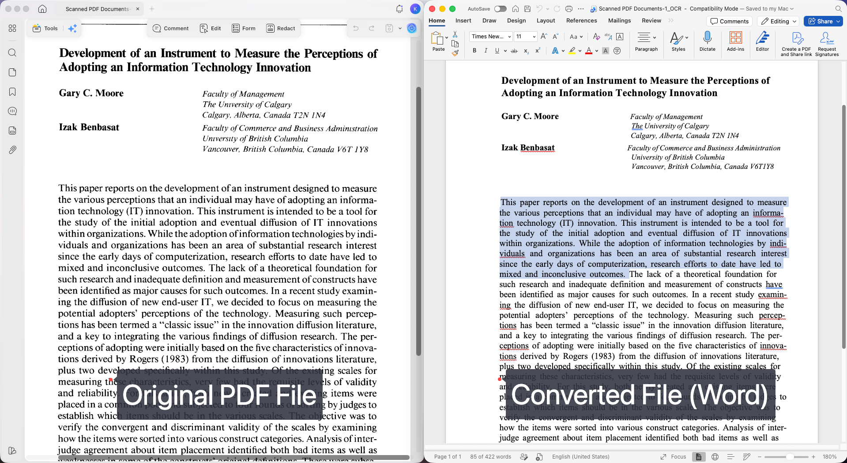Open the Change Case Aa dropdown
Viewport: 847px width, 463px height.
click(x=576, y=37)
